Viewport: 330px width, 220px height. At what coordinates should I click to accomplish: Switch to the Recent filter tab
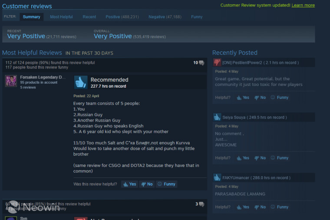coord(89,17)
